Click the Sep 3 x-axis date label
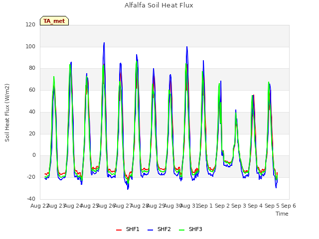This screenshot has height=239, width=319. point(239,206)
